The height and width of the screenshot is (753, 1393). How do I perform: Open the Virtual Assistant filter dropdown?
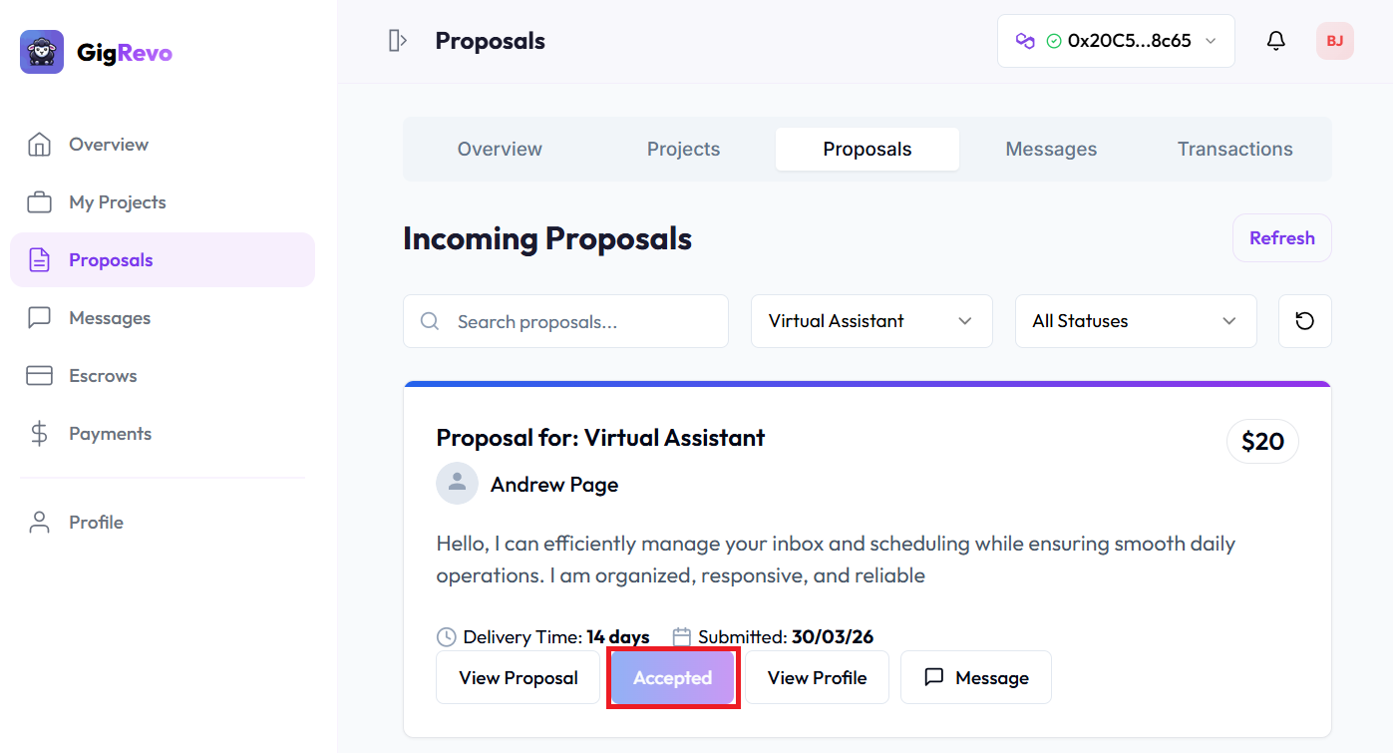(871, 320)
